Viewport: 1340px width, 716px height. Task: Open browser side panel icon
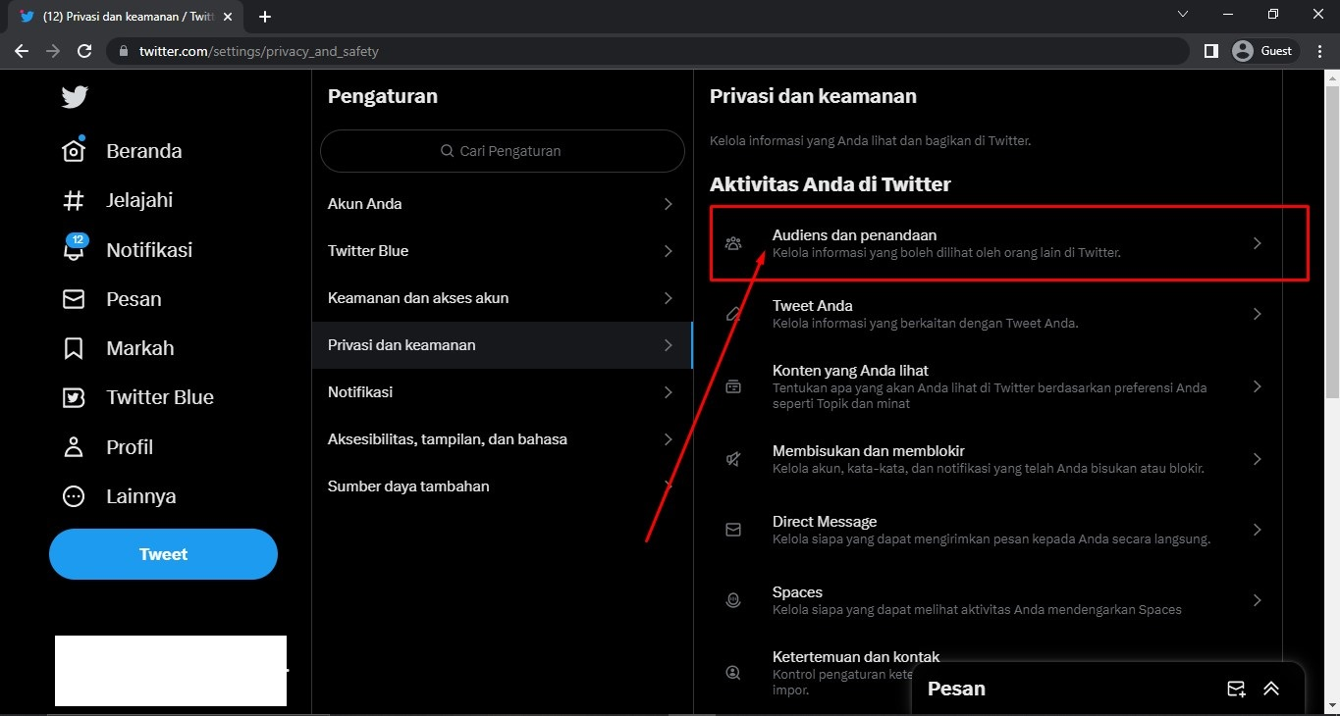click(1210, 51)
